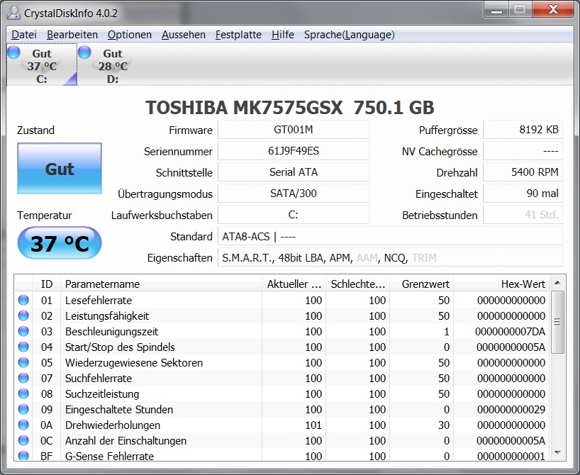Click the status orb for Eingeschaltete Stunden
Viewport: 580px width, 475px height.
[x=23, y=409]
